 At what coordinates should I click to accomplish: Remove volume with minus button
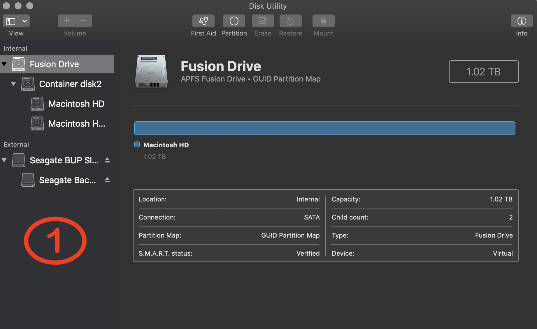(x=83, y=21)
